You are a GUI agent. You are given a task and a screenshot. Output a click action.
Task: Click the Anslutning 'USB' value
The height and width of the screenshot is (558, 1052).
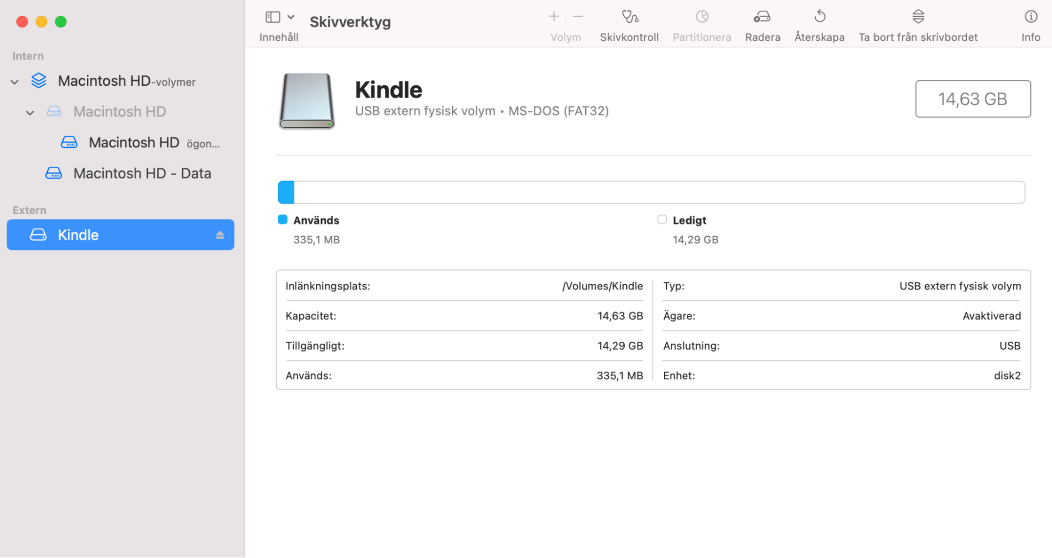pos(1010,346)
